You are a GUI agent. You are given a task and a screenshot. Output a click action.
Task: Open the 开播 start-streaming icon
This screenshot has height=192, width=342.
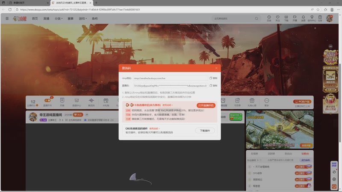[295, 18]
